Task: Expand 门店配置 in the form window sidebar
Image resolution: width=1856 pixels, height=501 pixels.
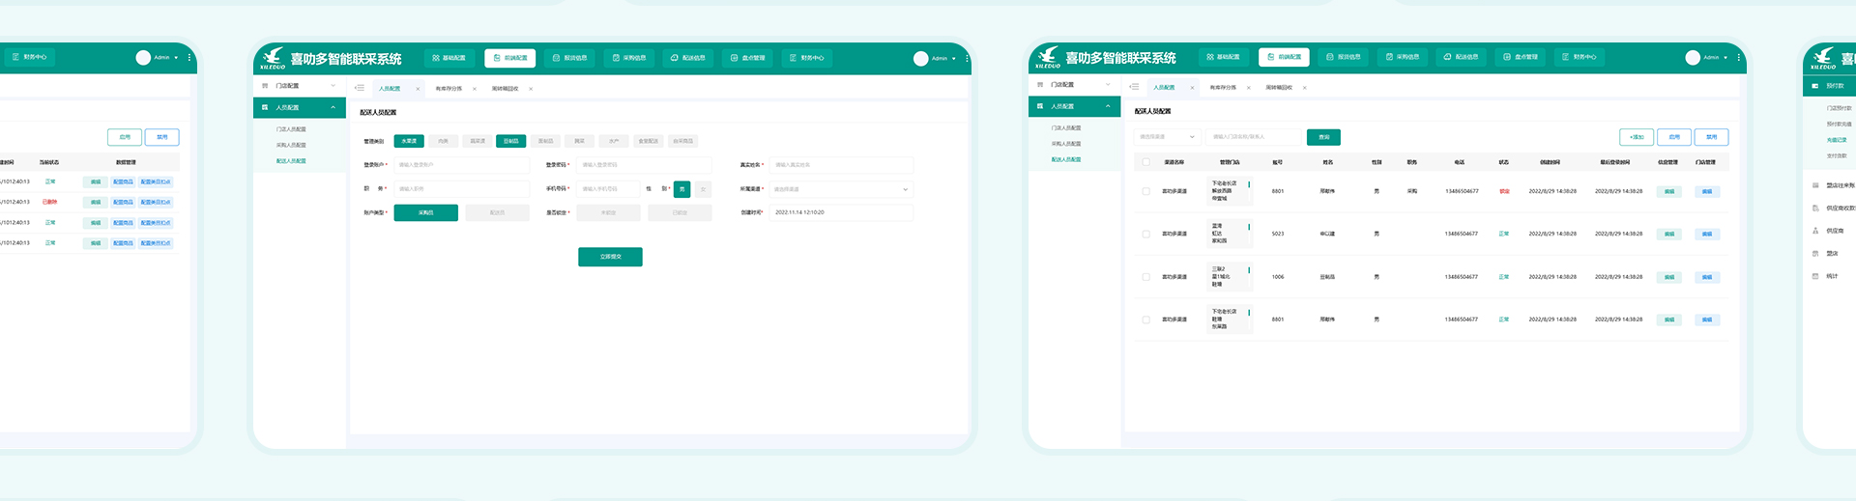Action: pyautogui.click(x=300, y=86)
